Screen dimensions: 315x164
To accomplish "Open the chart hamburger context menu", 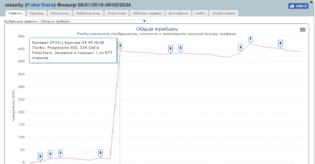I will click(x=302, y=30).
